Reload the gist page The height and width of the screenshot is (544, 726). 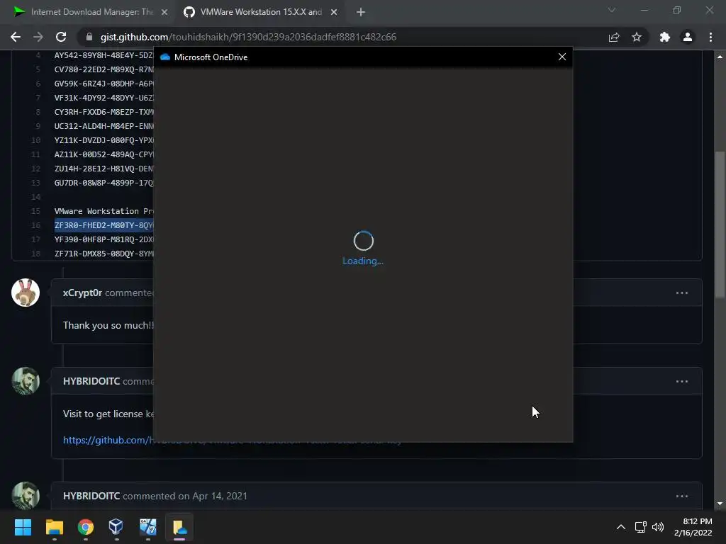61,37
